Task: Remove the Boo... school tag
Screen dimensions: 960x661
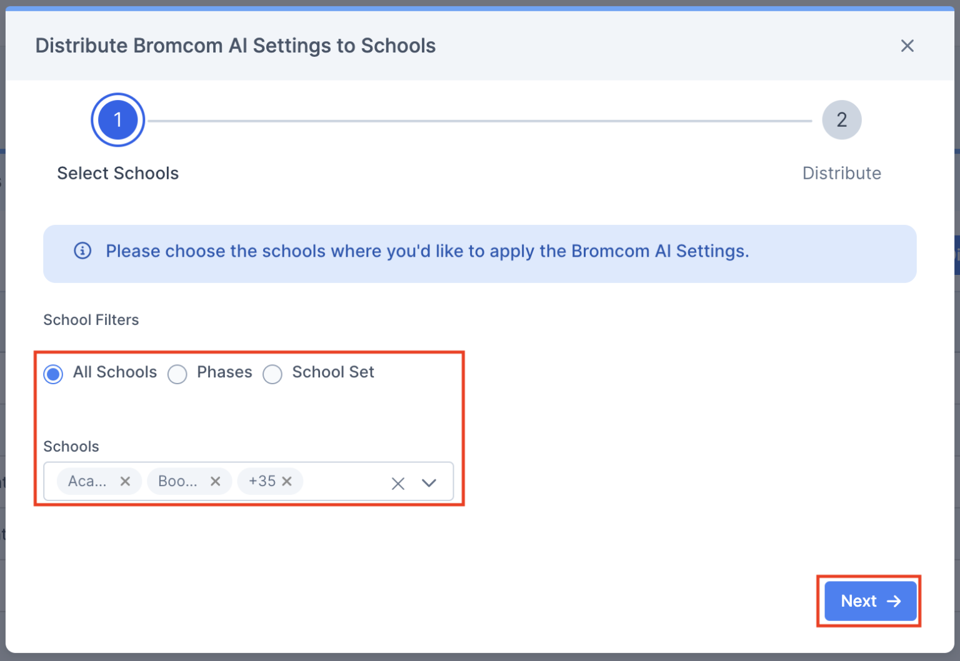Action: (x=215, y=481)
